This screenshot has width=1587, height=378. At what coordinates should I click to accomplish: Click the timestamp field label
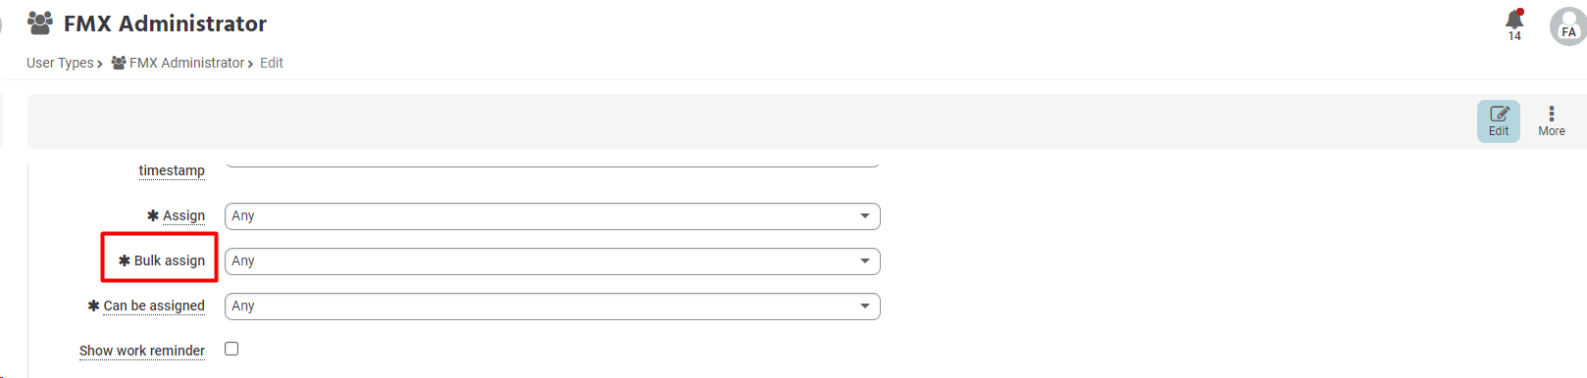[x=172, y=170]
